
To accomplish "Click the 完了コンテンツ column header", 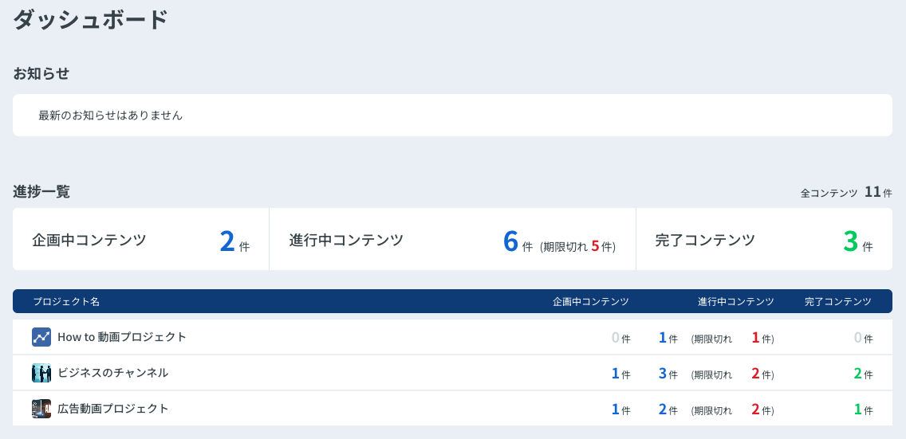I will pos(838,302).
